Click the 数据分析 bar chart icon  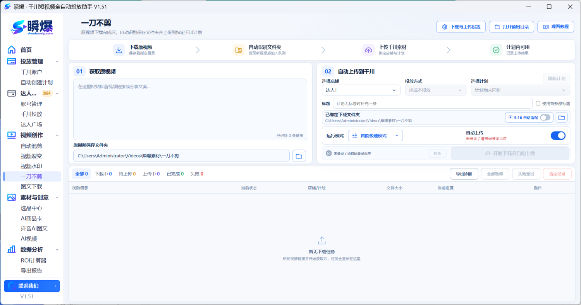tap(12, 249)
